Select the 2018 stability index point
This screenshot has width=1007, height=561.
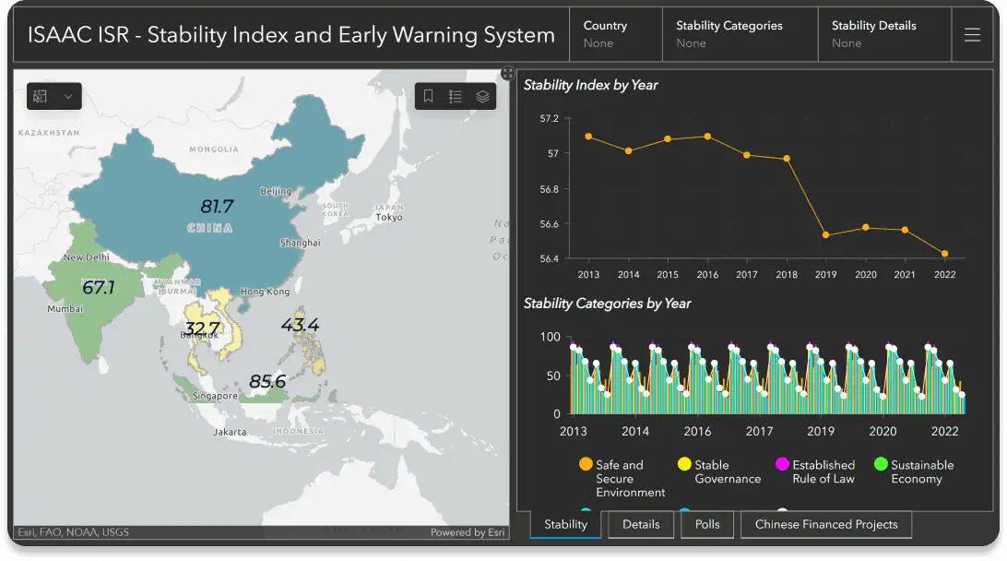[x=787, y=159]
